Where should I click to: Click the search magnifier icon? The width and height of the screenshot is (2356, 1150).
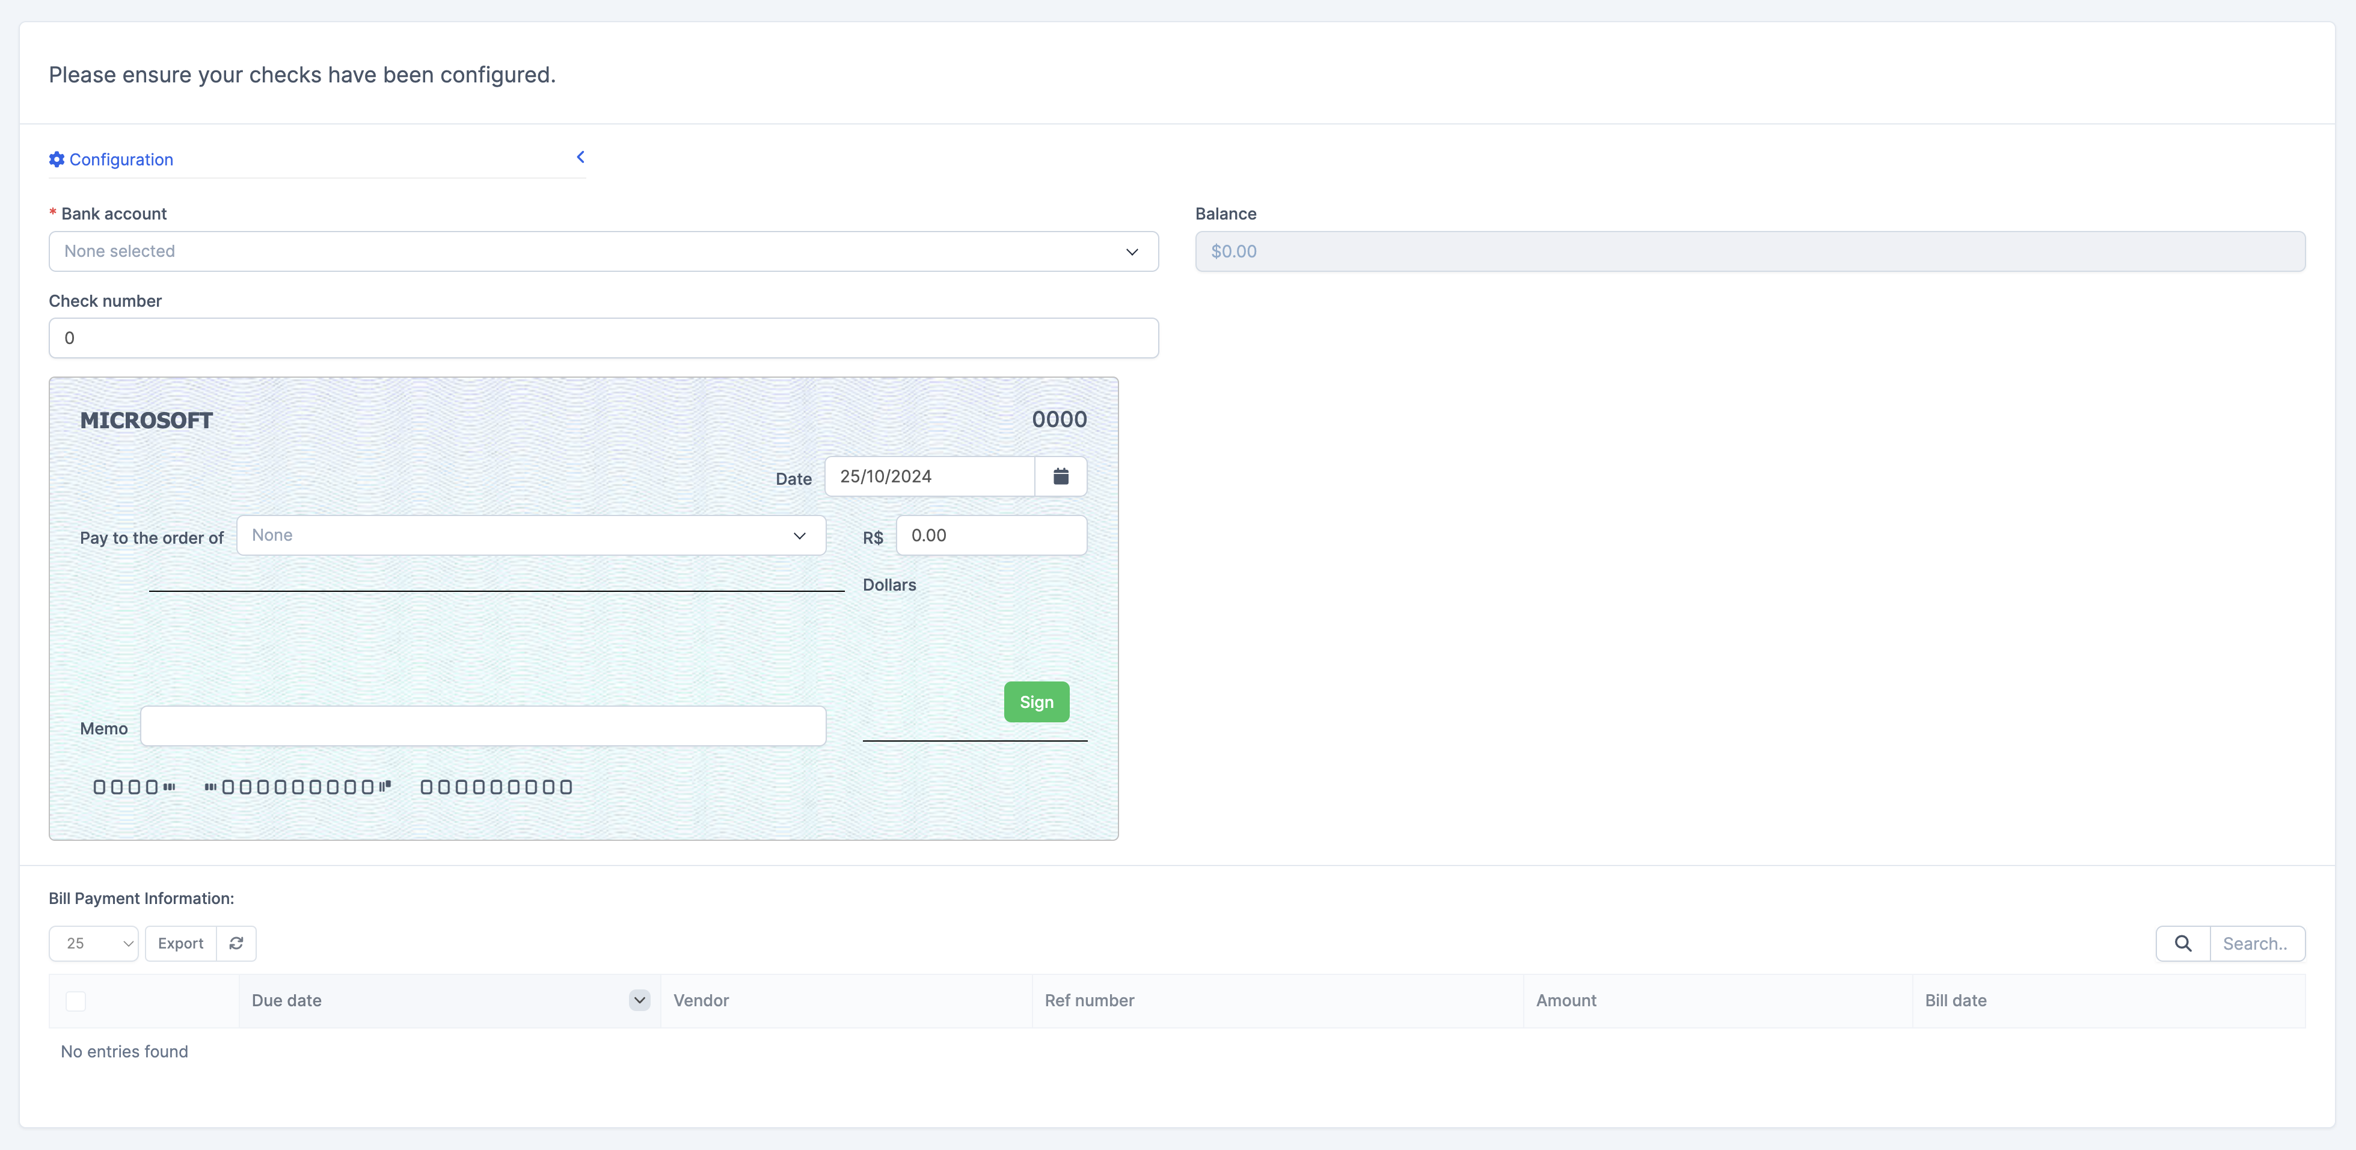[2182, 943]
